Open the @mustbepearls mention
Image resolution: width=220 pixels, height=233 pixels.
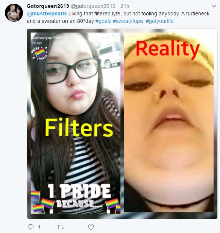(x=47, y=14)
